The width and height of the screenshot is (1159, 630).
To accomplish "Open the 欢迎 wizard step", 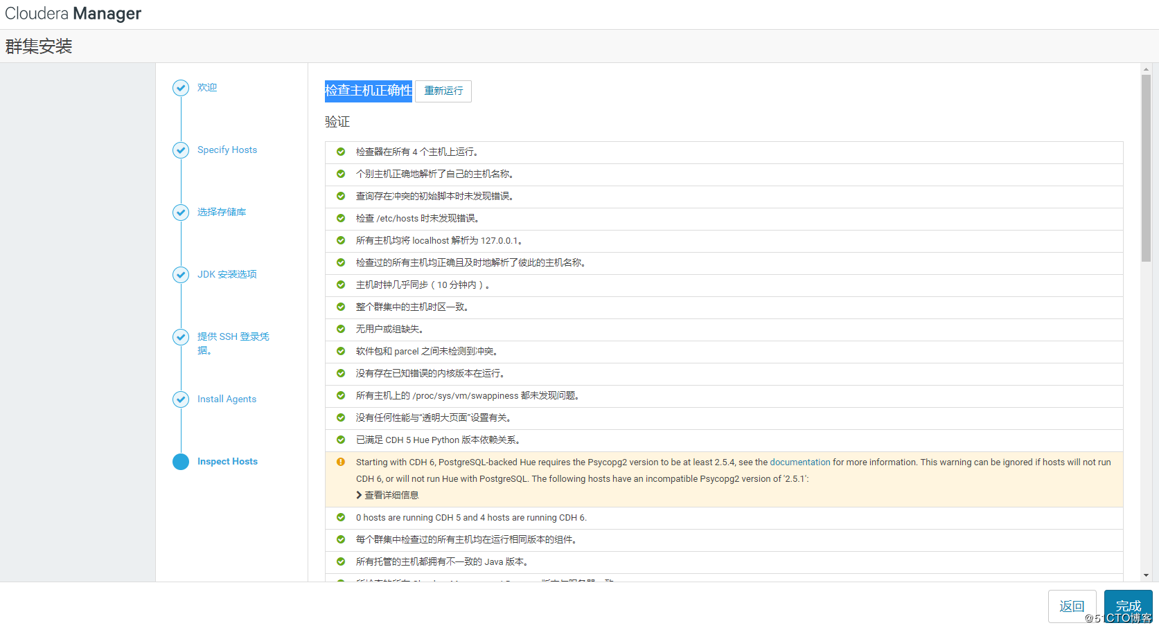I will tap(207, 88).
